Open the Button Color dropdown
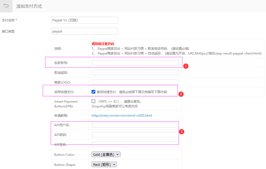266x169 pixels. pyautogui.click(x=106, y=154)
